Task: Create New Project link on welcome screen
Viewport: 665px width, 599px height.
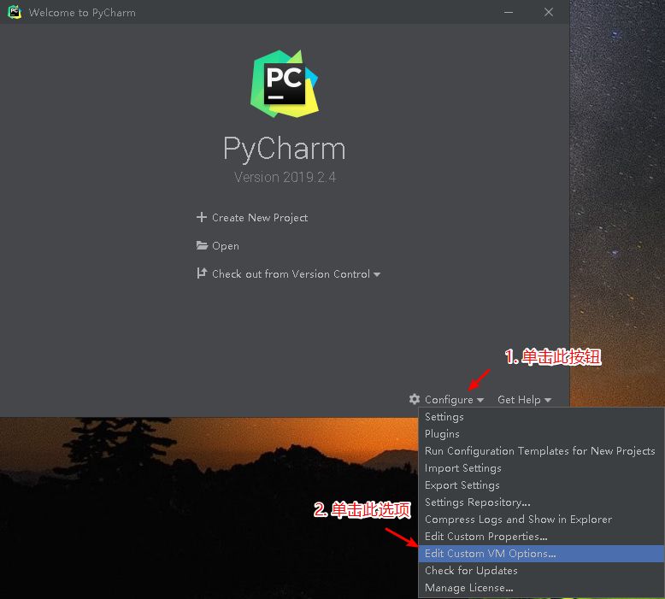Action: (x=260, y=218)
